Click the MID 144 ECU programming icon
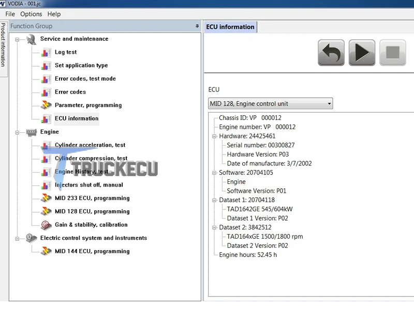Viewport: 414px width, 310px height. pyautogui.click(x=46, y=251)
